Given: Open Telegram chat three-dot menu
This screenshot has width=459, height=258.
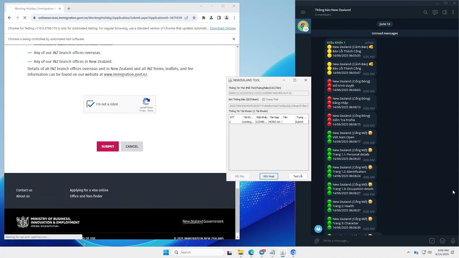Looking at the screenshot, I should (453, 12).
